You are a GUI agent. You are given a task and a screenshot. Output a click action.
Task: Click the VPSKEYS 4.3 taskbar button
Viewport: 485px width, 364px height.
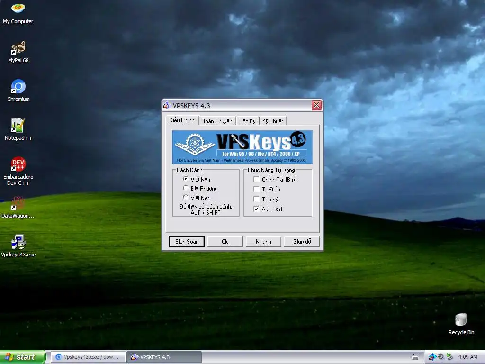164,357
